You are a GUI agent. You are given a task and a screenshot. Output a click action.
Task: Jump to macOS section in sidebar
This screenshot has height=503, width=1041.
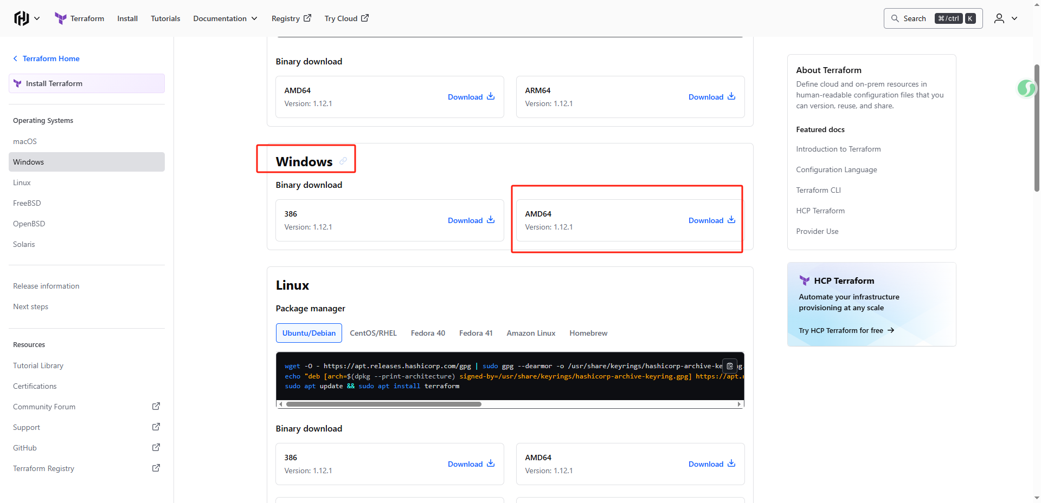(25, 141)
